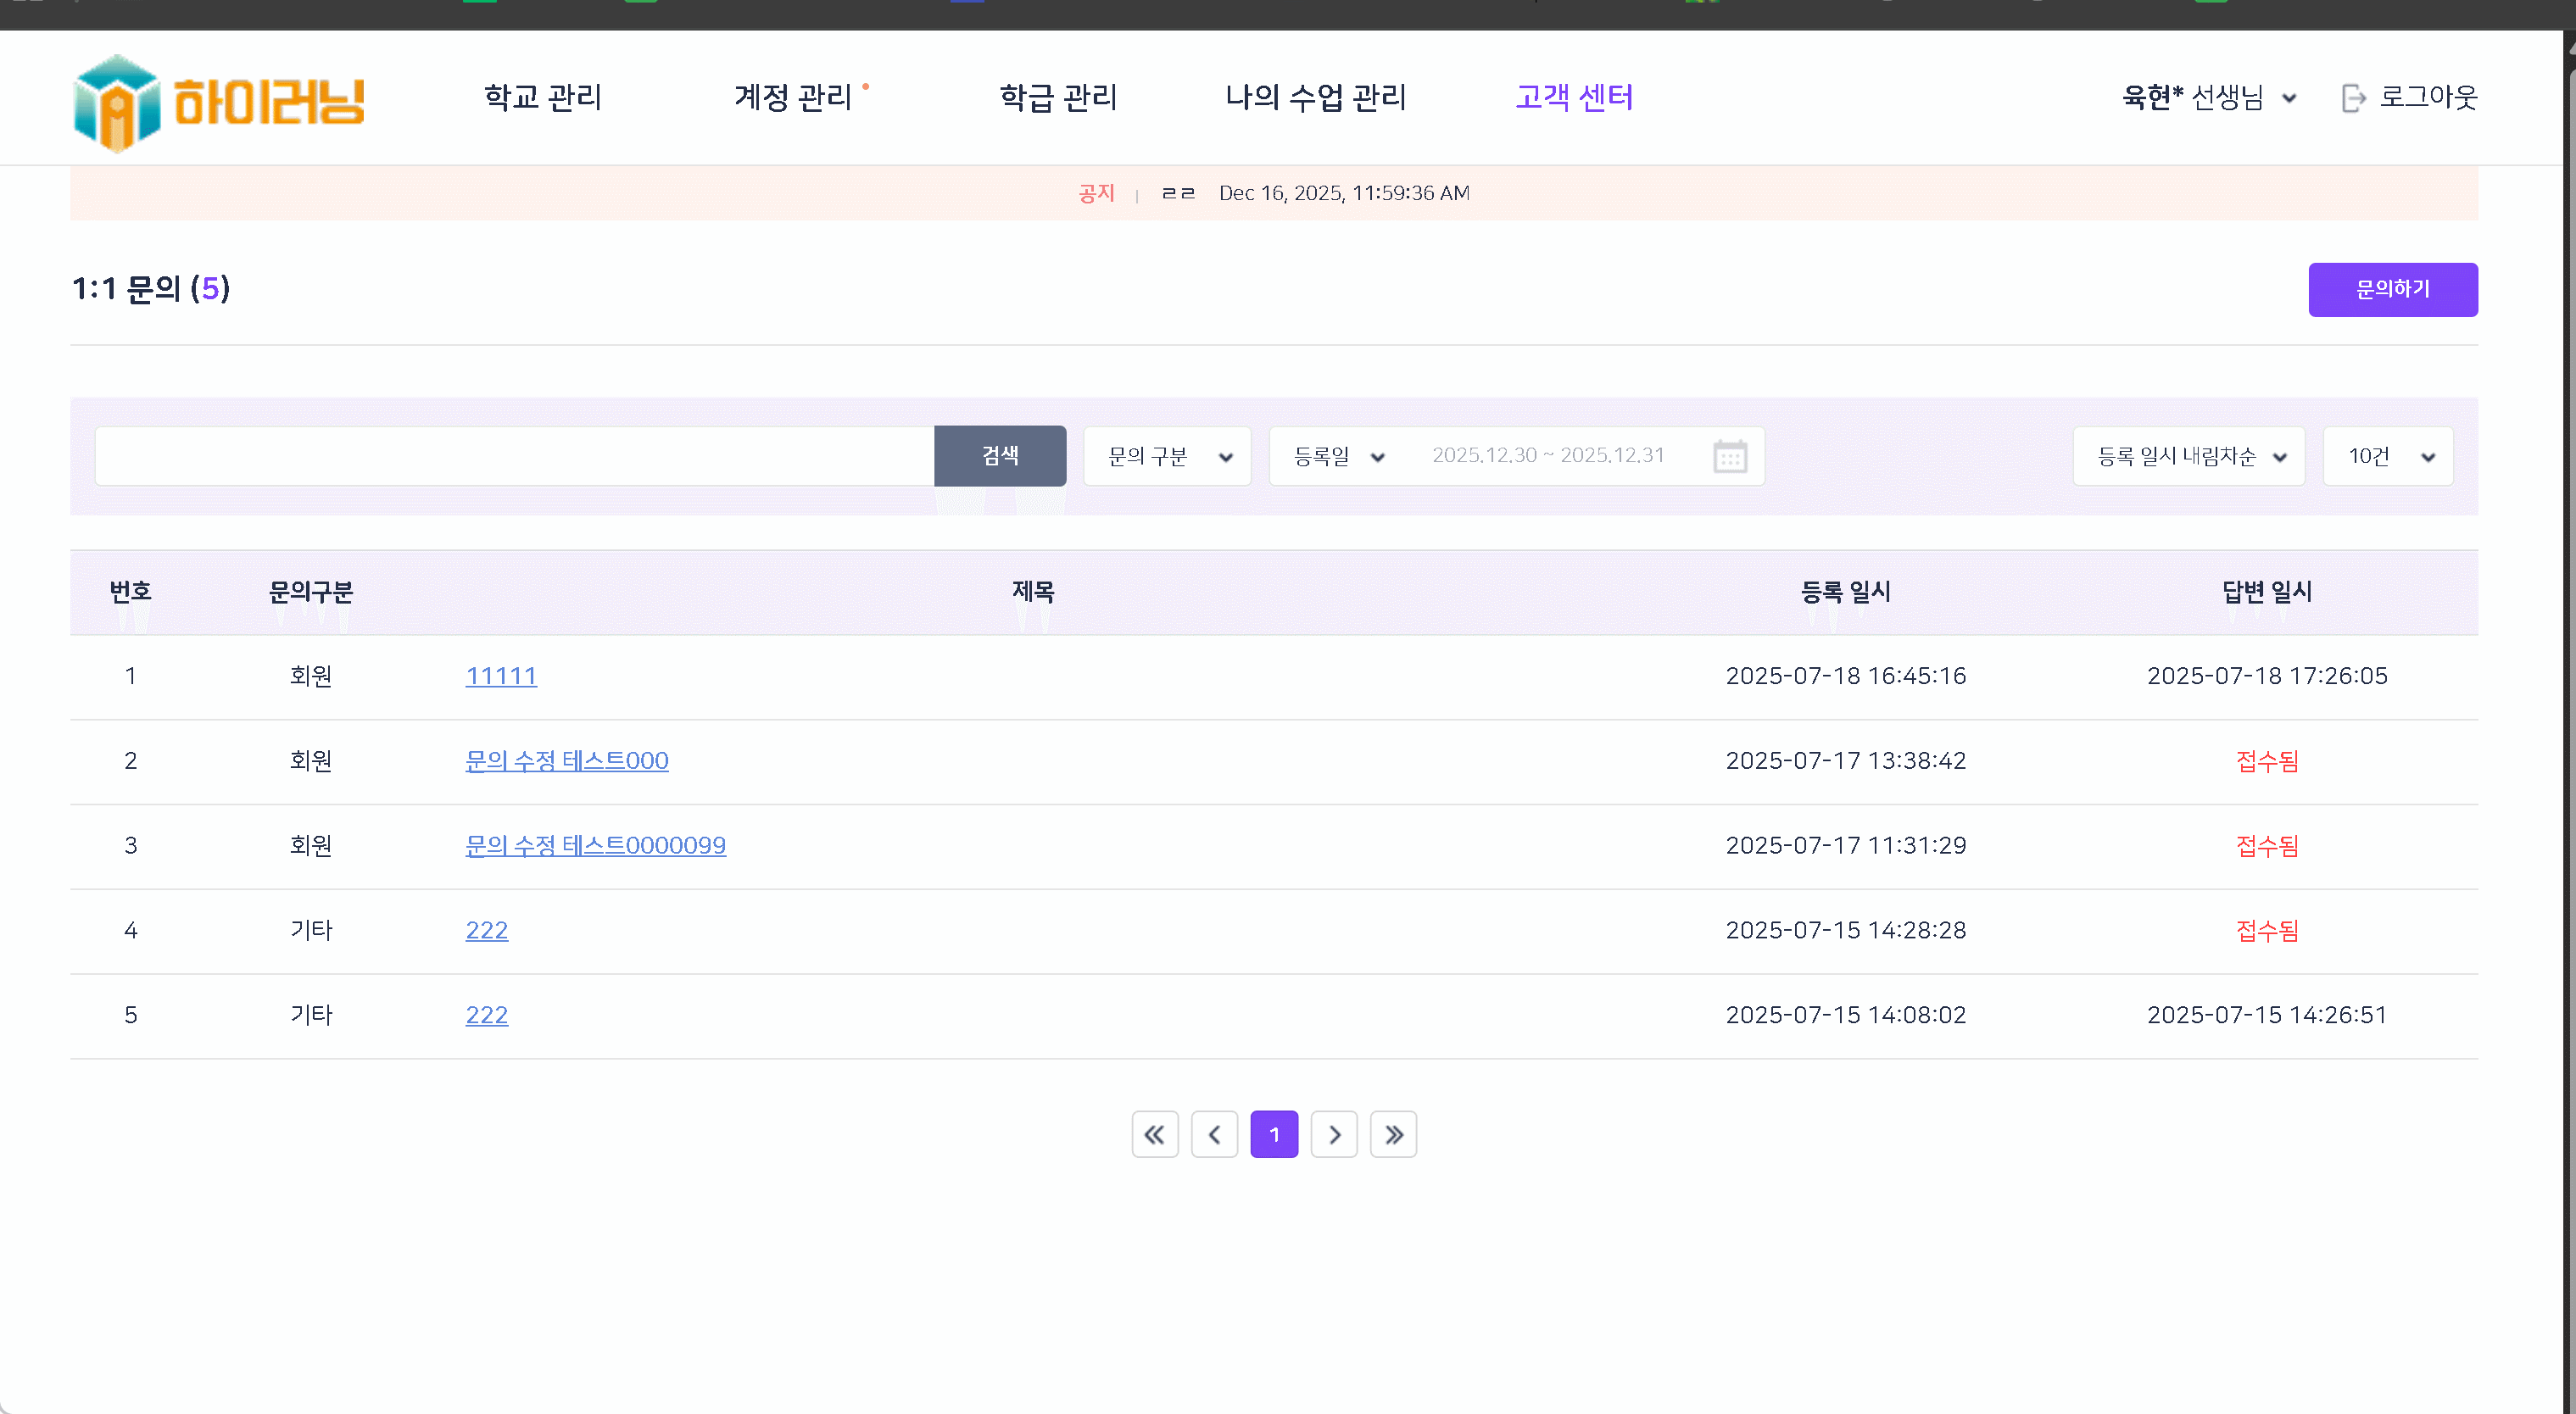Open the 나의 수업 관리 menu
2576x1414 pixels.
point(1315,97)
